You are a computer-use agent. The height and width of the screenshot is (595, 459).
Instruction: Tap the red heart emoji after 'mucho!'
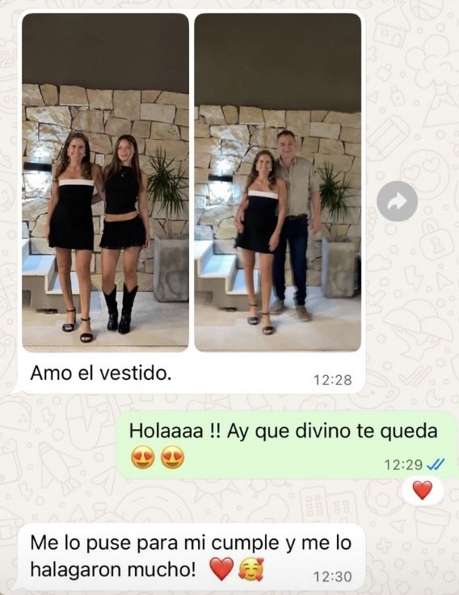coord(221,568)
